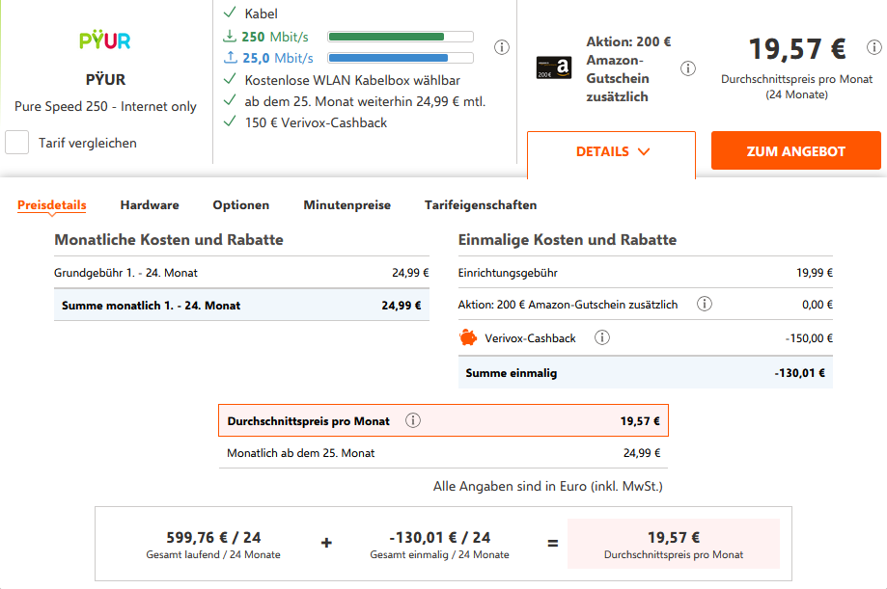The width and height of the screenshot is (887, 589).
Task: Click the PŸUR provider logo
Action: [105, 40]
